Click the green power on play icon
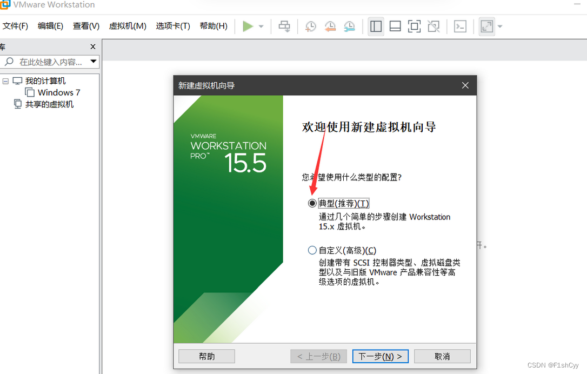 tap(248, 26)
